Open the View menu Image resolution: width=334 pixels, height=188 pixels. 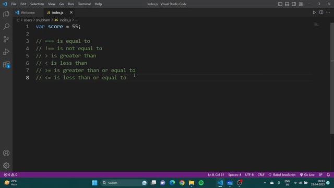tap(52, 4)
